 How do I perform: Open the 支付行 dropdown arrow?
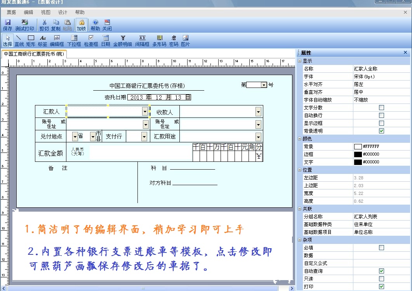pos(144,137)
